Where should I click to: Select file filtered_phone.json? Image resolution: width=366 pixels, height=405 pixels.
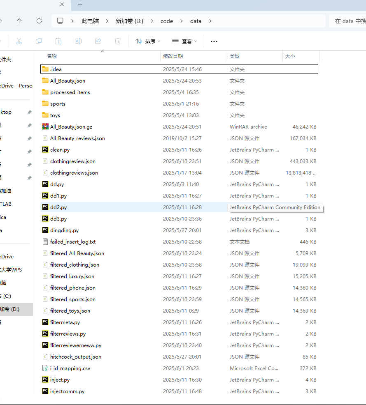73,288
